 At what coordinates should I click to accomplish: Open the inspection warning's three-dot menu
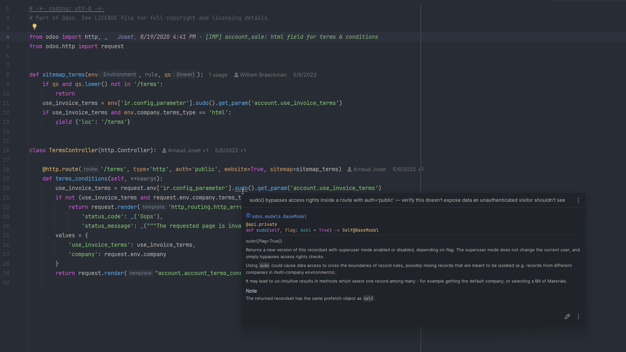coord(578,200)
